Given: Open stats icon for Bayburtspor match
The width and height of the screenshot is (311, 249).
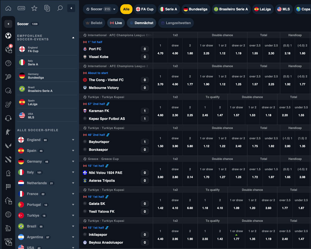Looking at the screenshot, I should point(108,135).
